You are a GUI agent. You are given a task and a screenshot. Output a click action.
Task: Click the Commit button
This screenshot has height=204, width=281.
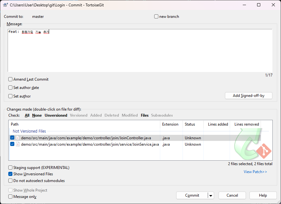point(192,195)
